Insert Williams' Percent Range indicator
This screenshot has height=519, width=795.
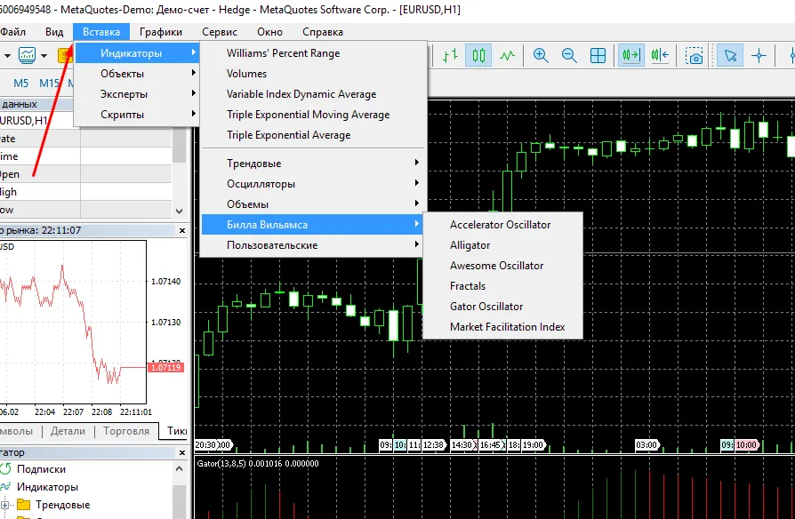point(313,53)
